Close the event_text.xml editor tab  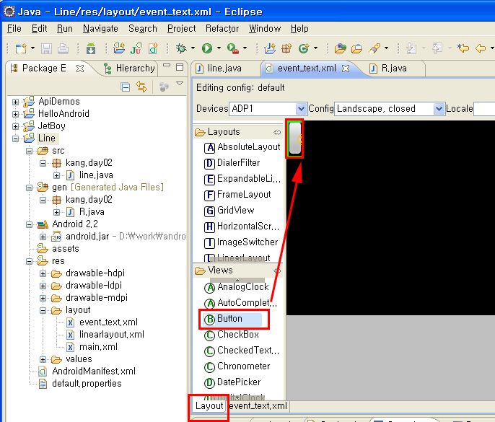[346, 69]
